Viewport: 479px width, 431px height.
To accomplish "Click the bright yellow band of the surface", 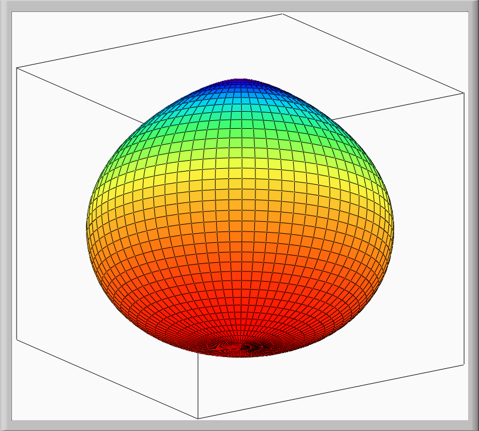I will [x=239, y=171].
